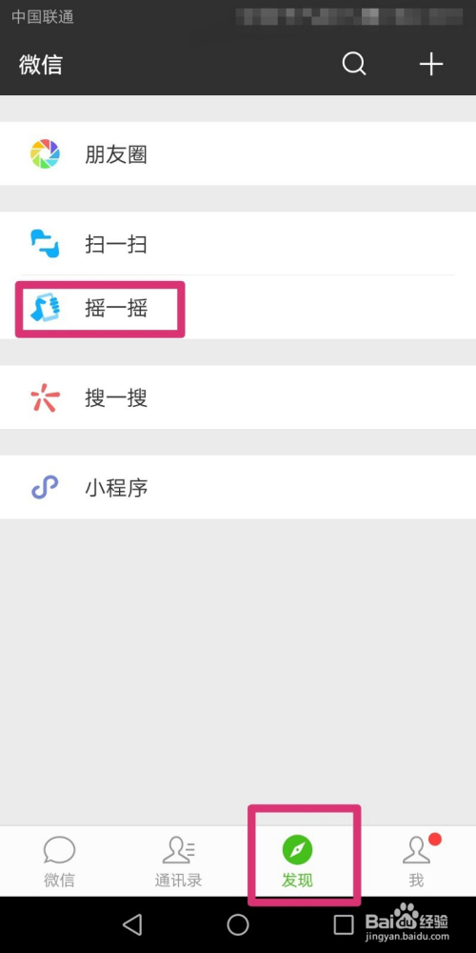Tap the red Search (搜一搜) star icon

(x=45, y=398)
